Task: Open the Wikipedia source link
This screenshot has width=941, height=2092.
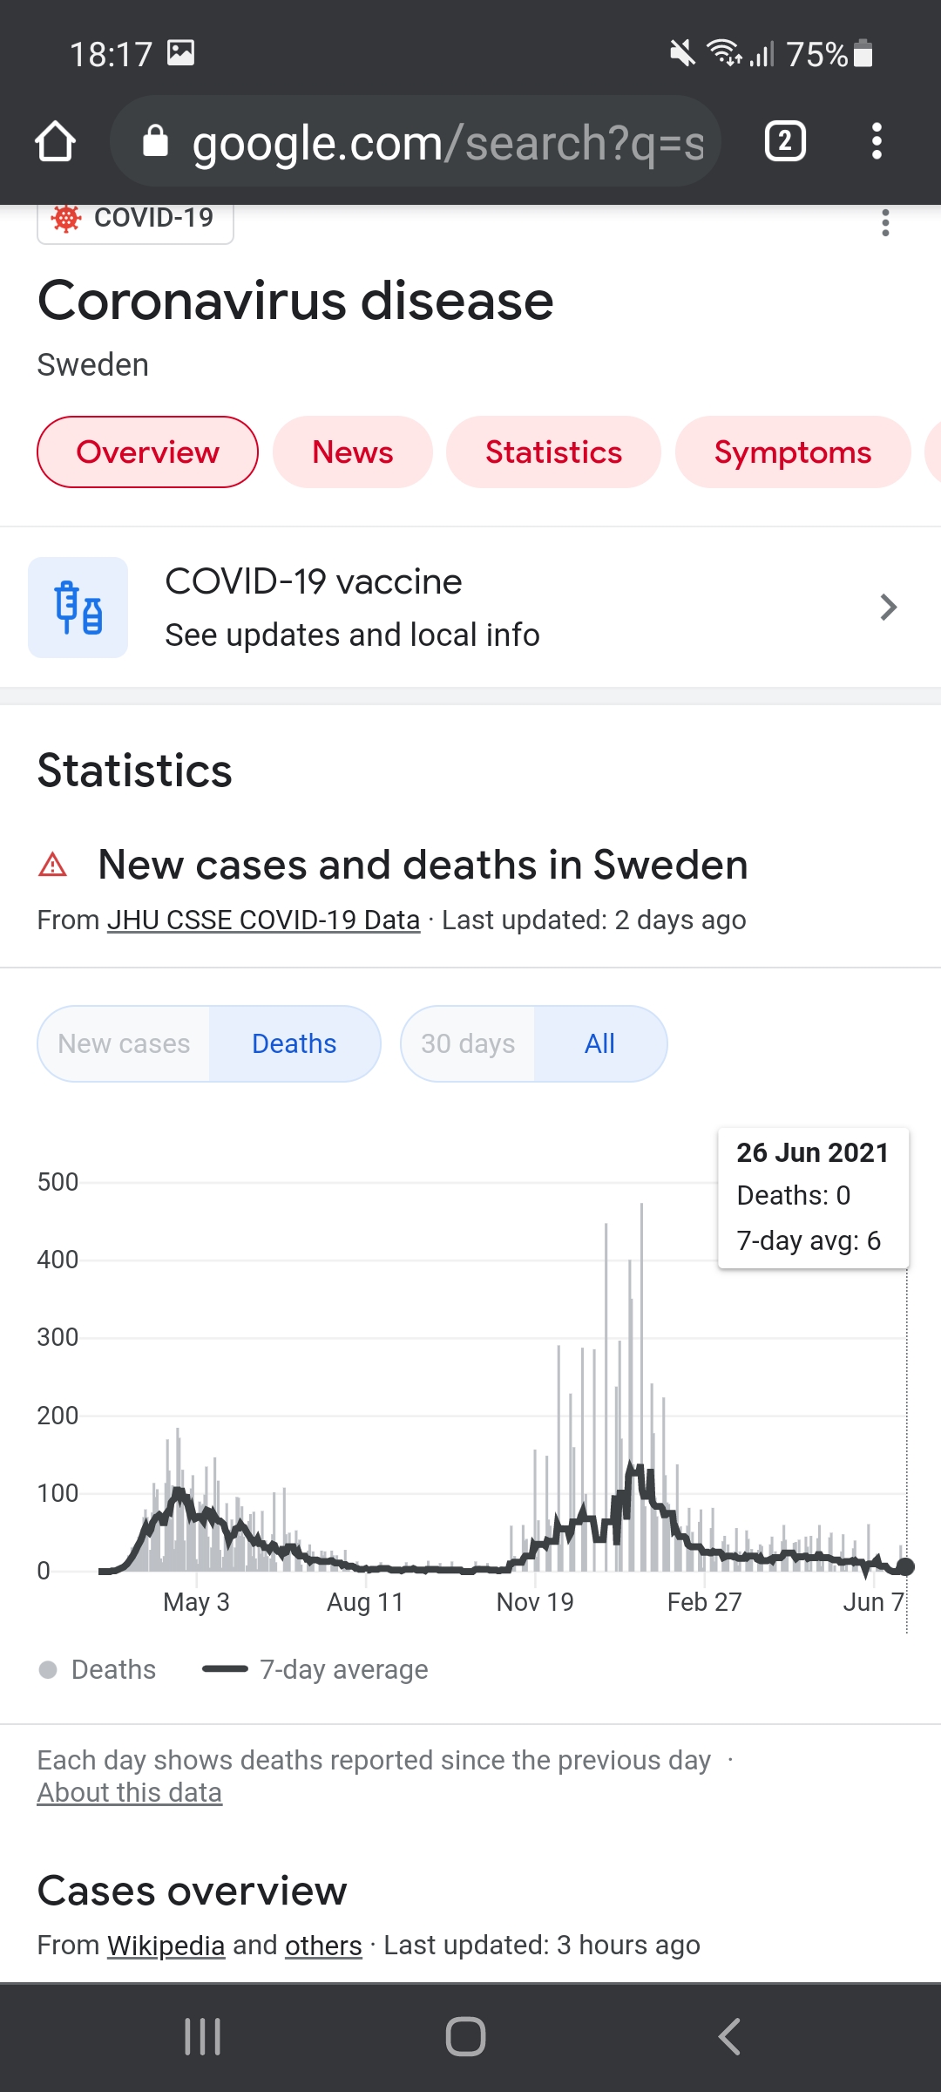Action: click(166, 1945)
